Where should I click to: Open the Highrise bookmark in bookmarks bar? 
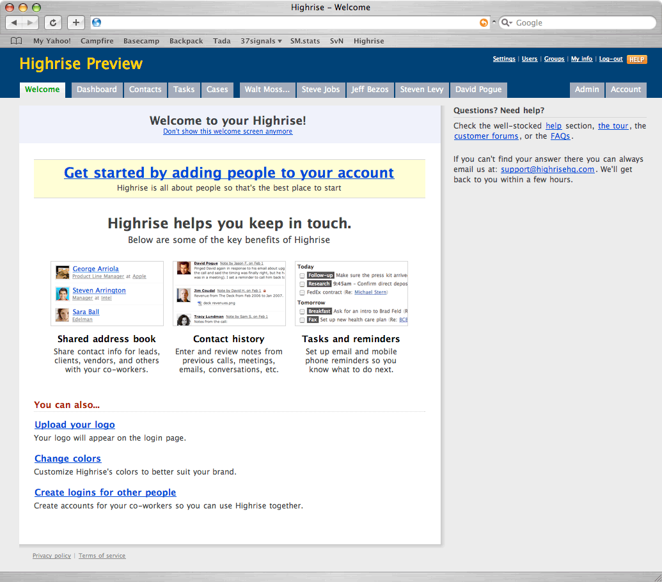[368, 41]
